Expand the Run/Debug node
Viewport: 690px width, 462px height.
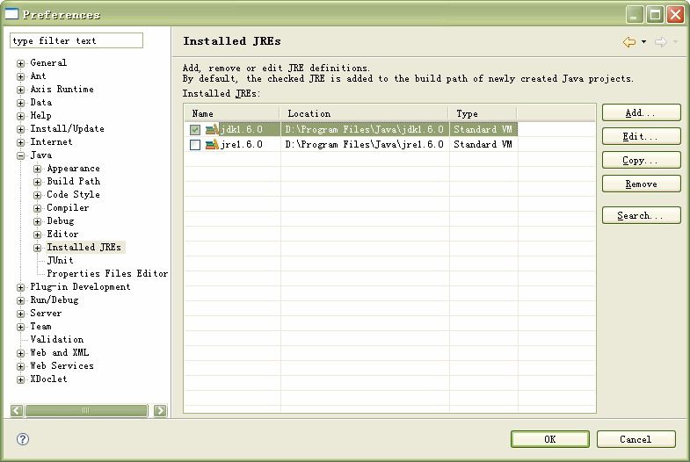tap(21, 300)
